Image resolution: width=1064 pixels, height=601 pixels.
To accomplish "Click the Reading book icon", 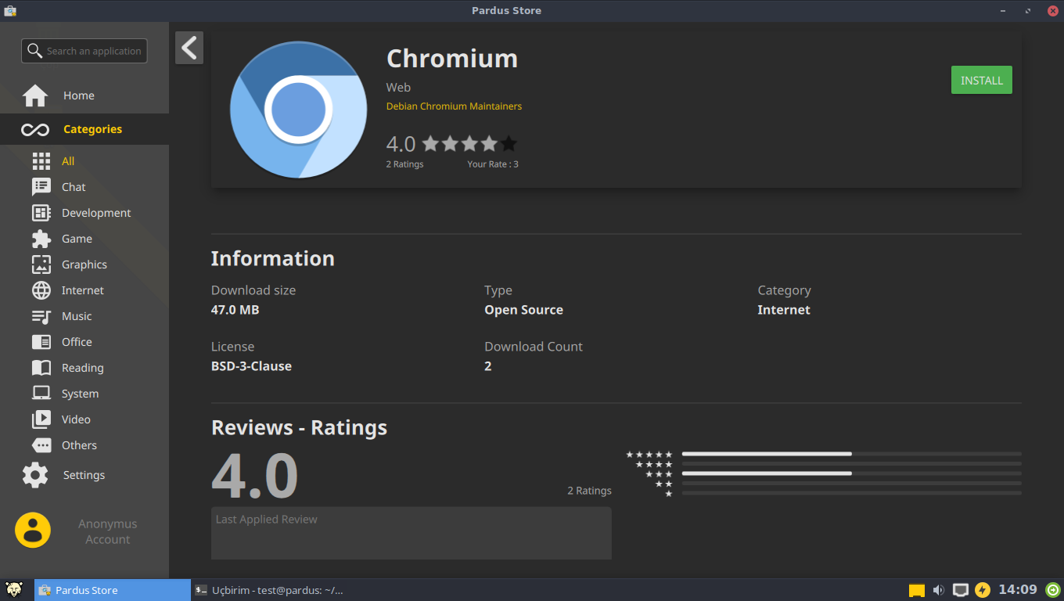I will tap(41, 368).
